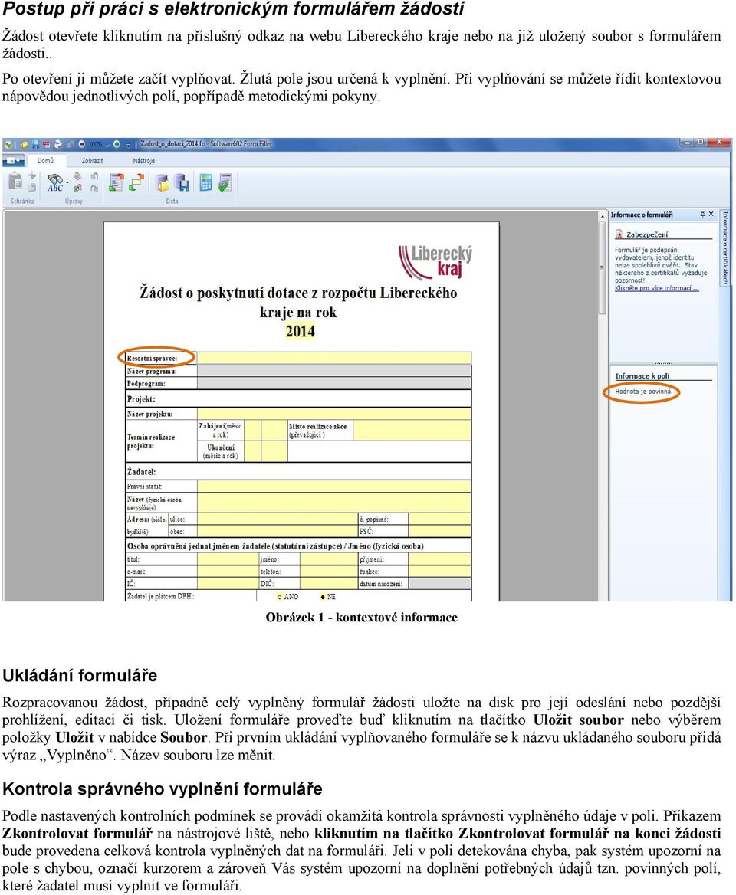The height and width of the screenshot is (895, 736).
Task: Click the two linked fields icon with arrows
Action: pyautogui.click(x=136, y=182)
